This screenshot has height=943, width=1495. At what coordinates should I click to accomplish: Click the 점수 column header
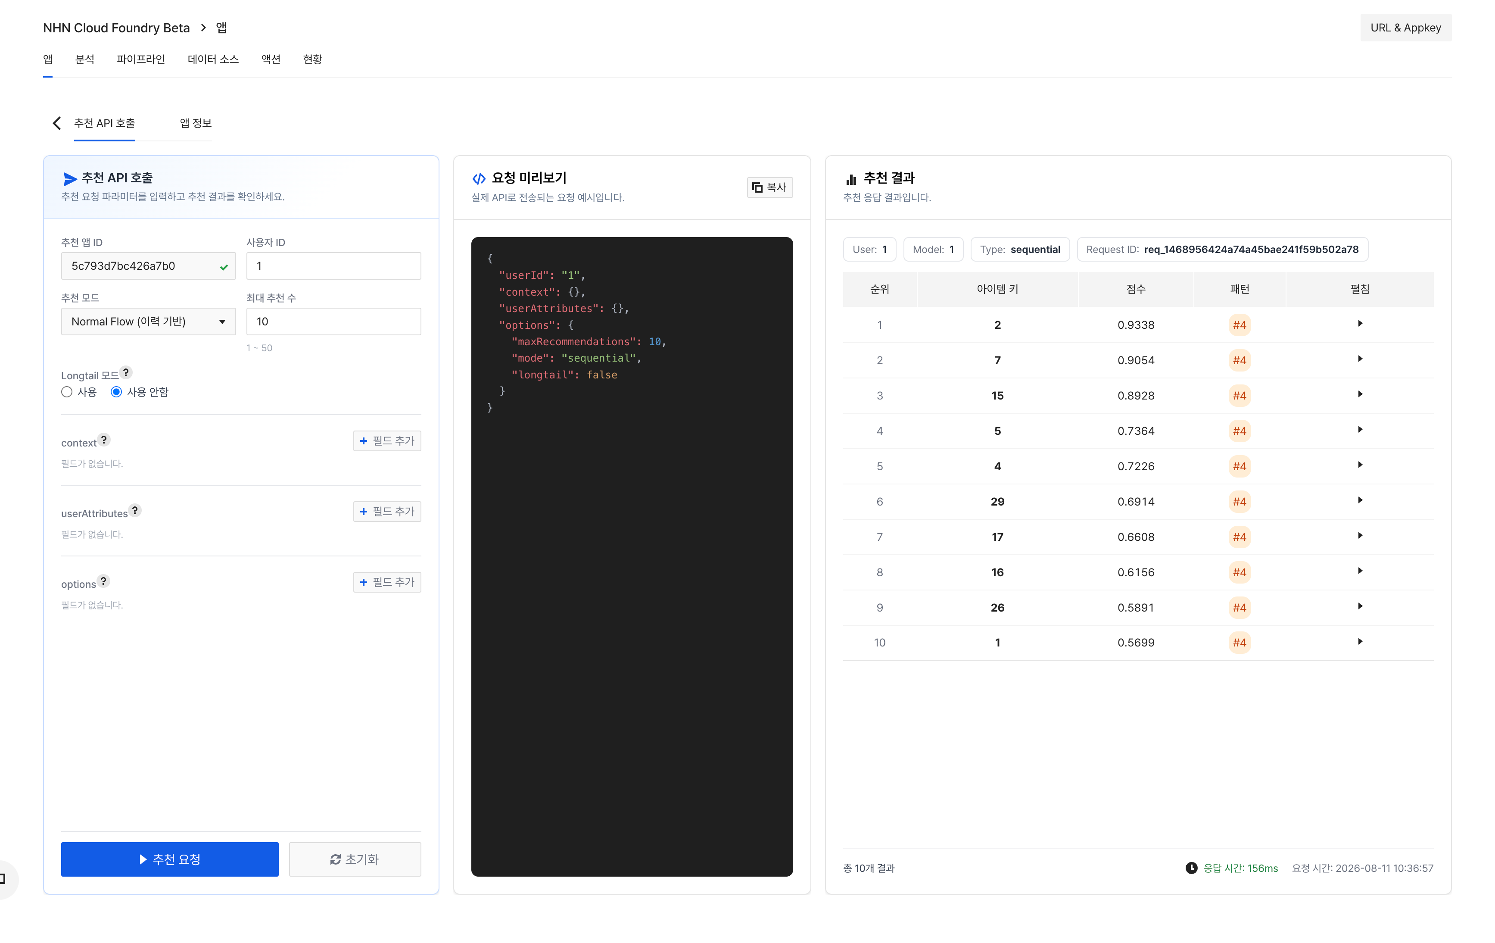coord(1136,289)
